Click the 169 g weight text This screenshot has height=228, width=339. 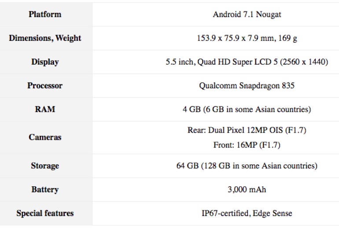pos(288,38)
